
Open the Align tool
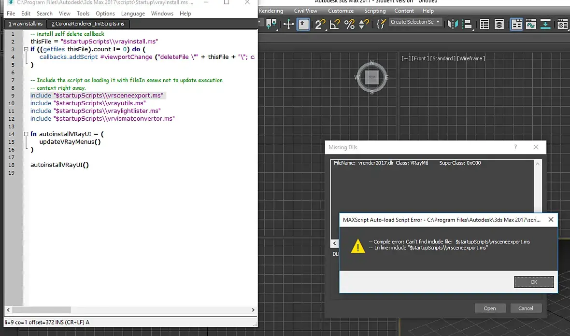coord(467,24)
